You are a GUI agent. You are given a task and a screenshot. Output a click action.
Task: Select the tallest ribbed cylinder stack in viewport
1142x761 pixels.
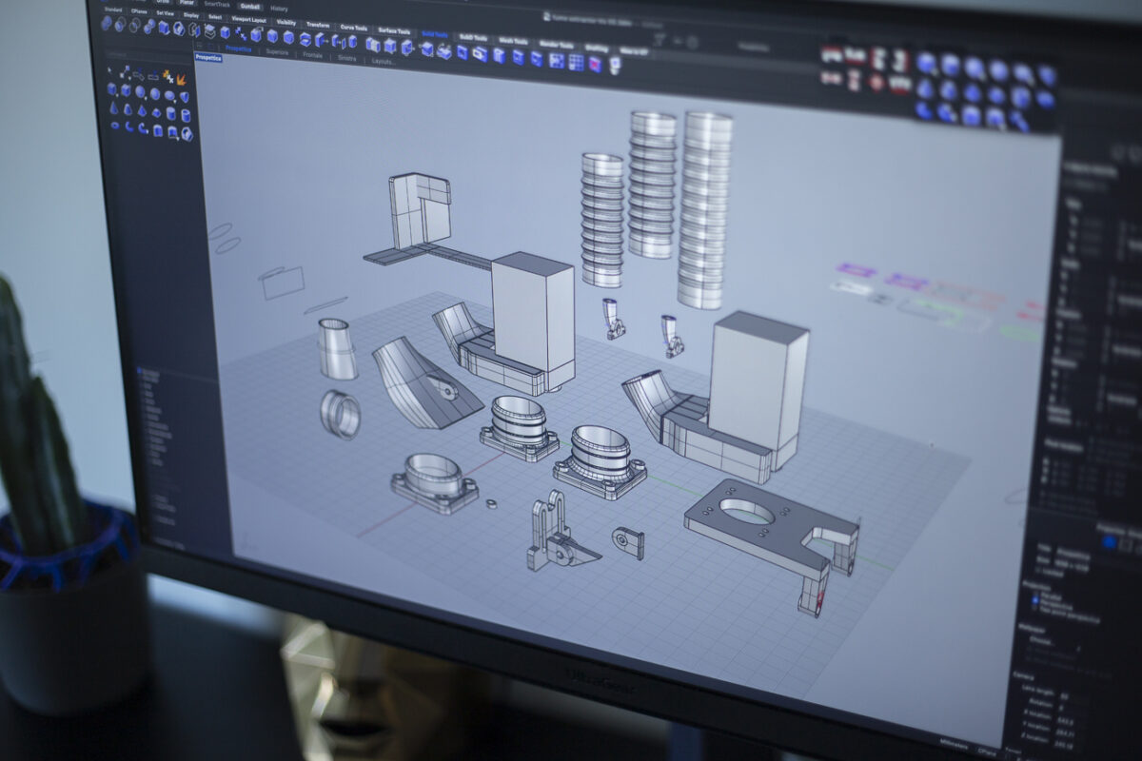click(x=705, y=210)
